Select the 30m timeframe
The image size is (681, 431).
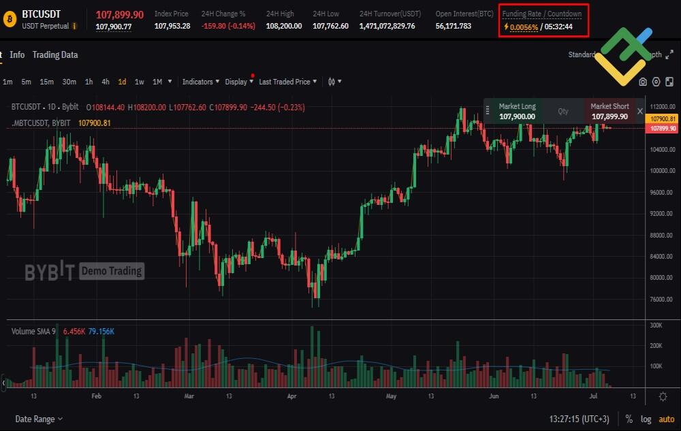69,82
